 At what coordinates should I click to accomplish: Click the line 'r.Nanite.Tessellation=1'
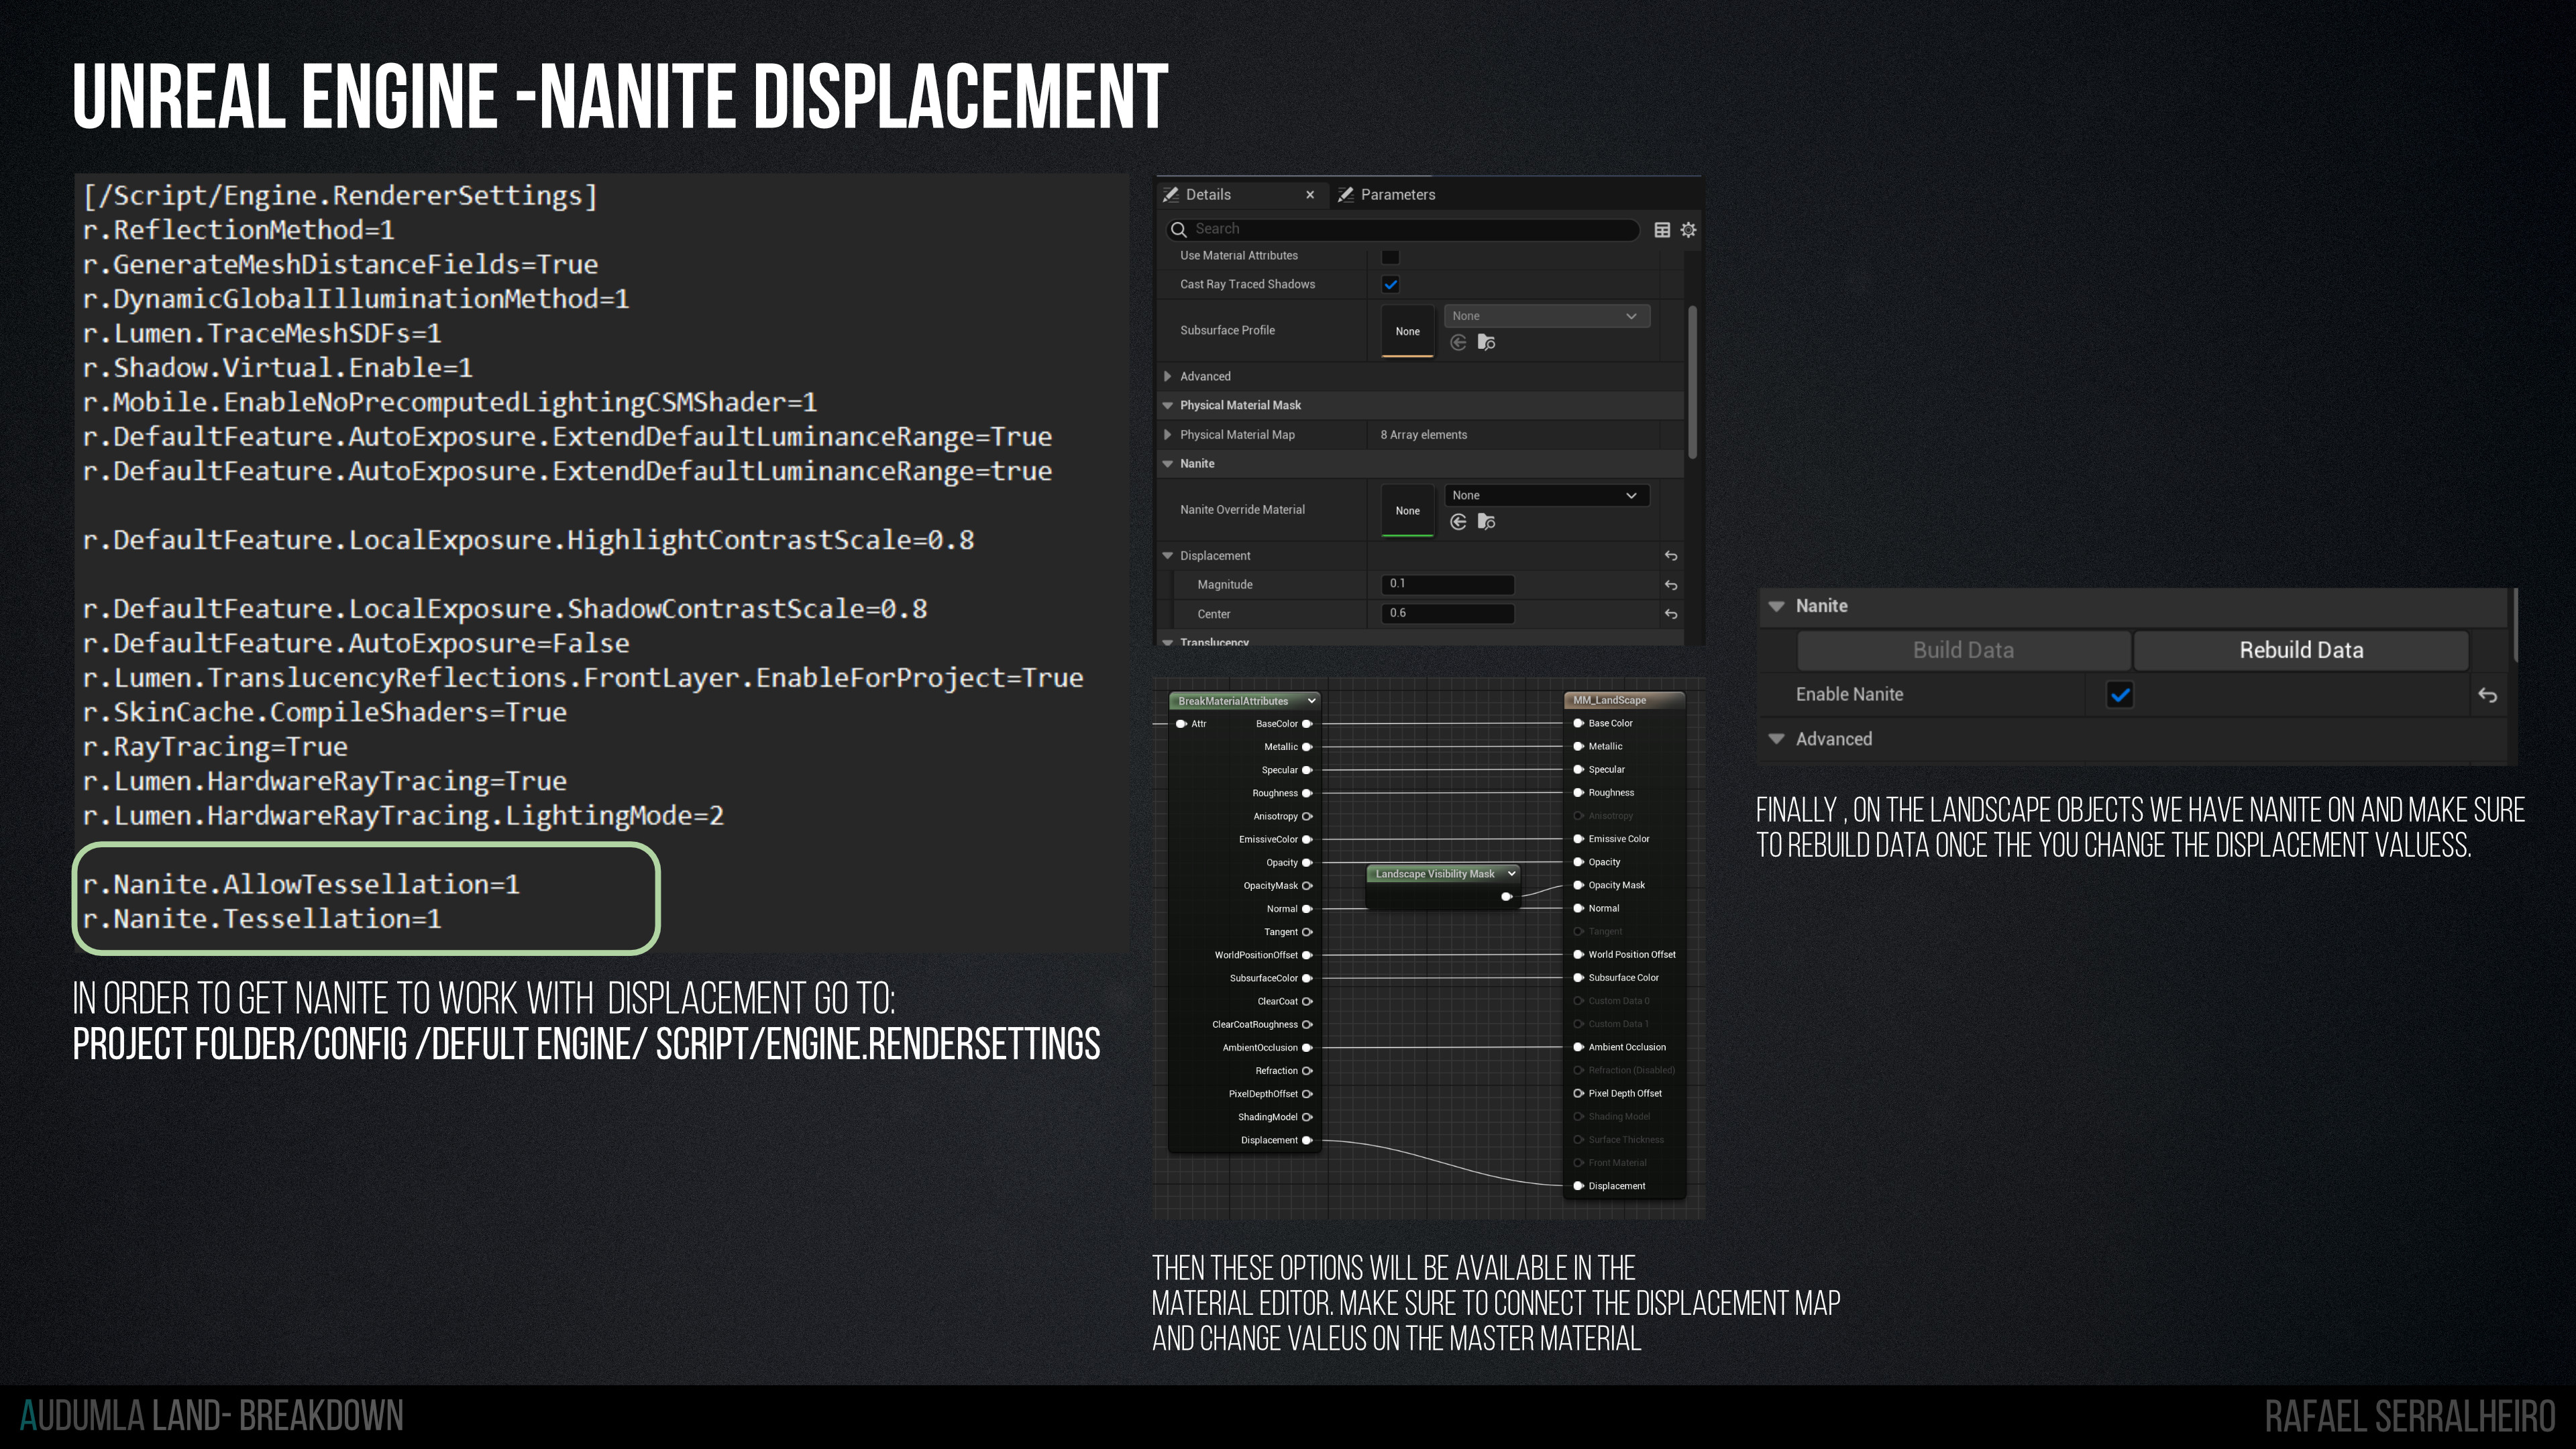262,919
